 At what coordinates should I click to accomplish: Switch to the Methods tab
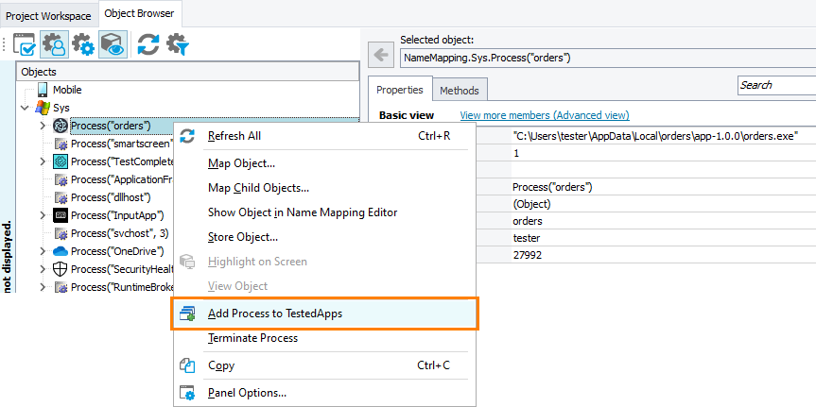[460, 91]
